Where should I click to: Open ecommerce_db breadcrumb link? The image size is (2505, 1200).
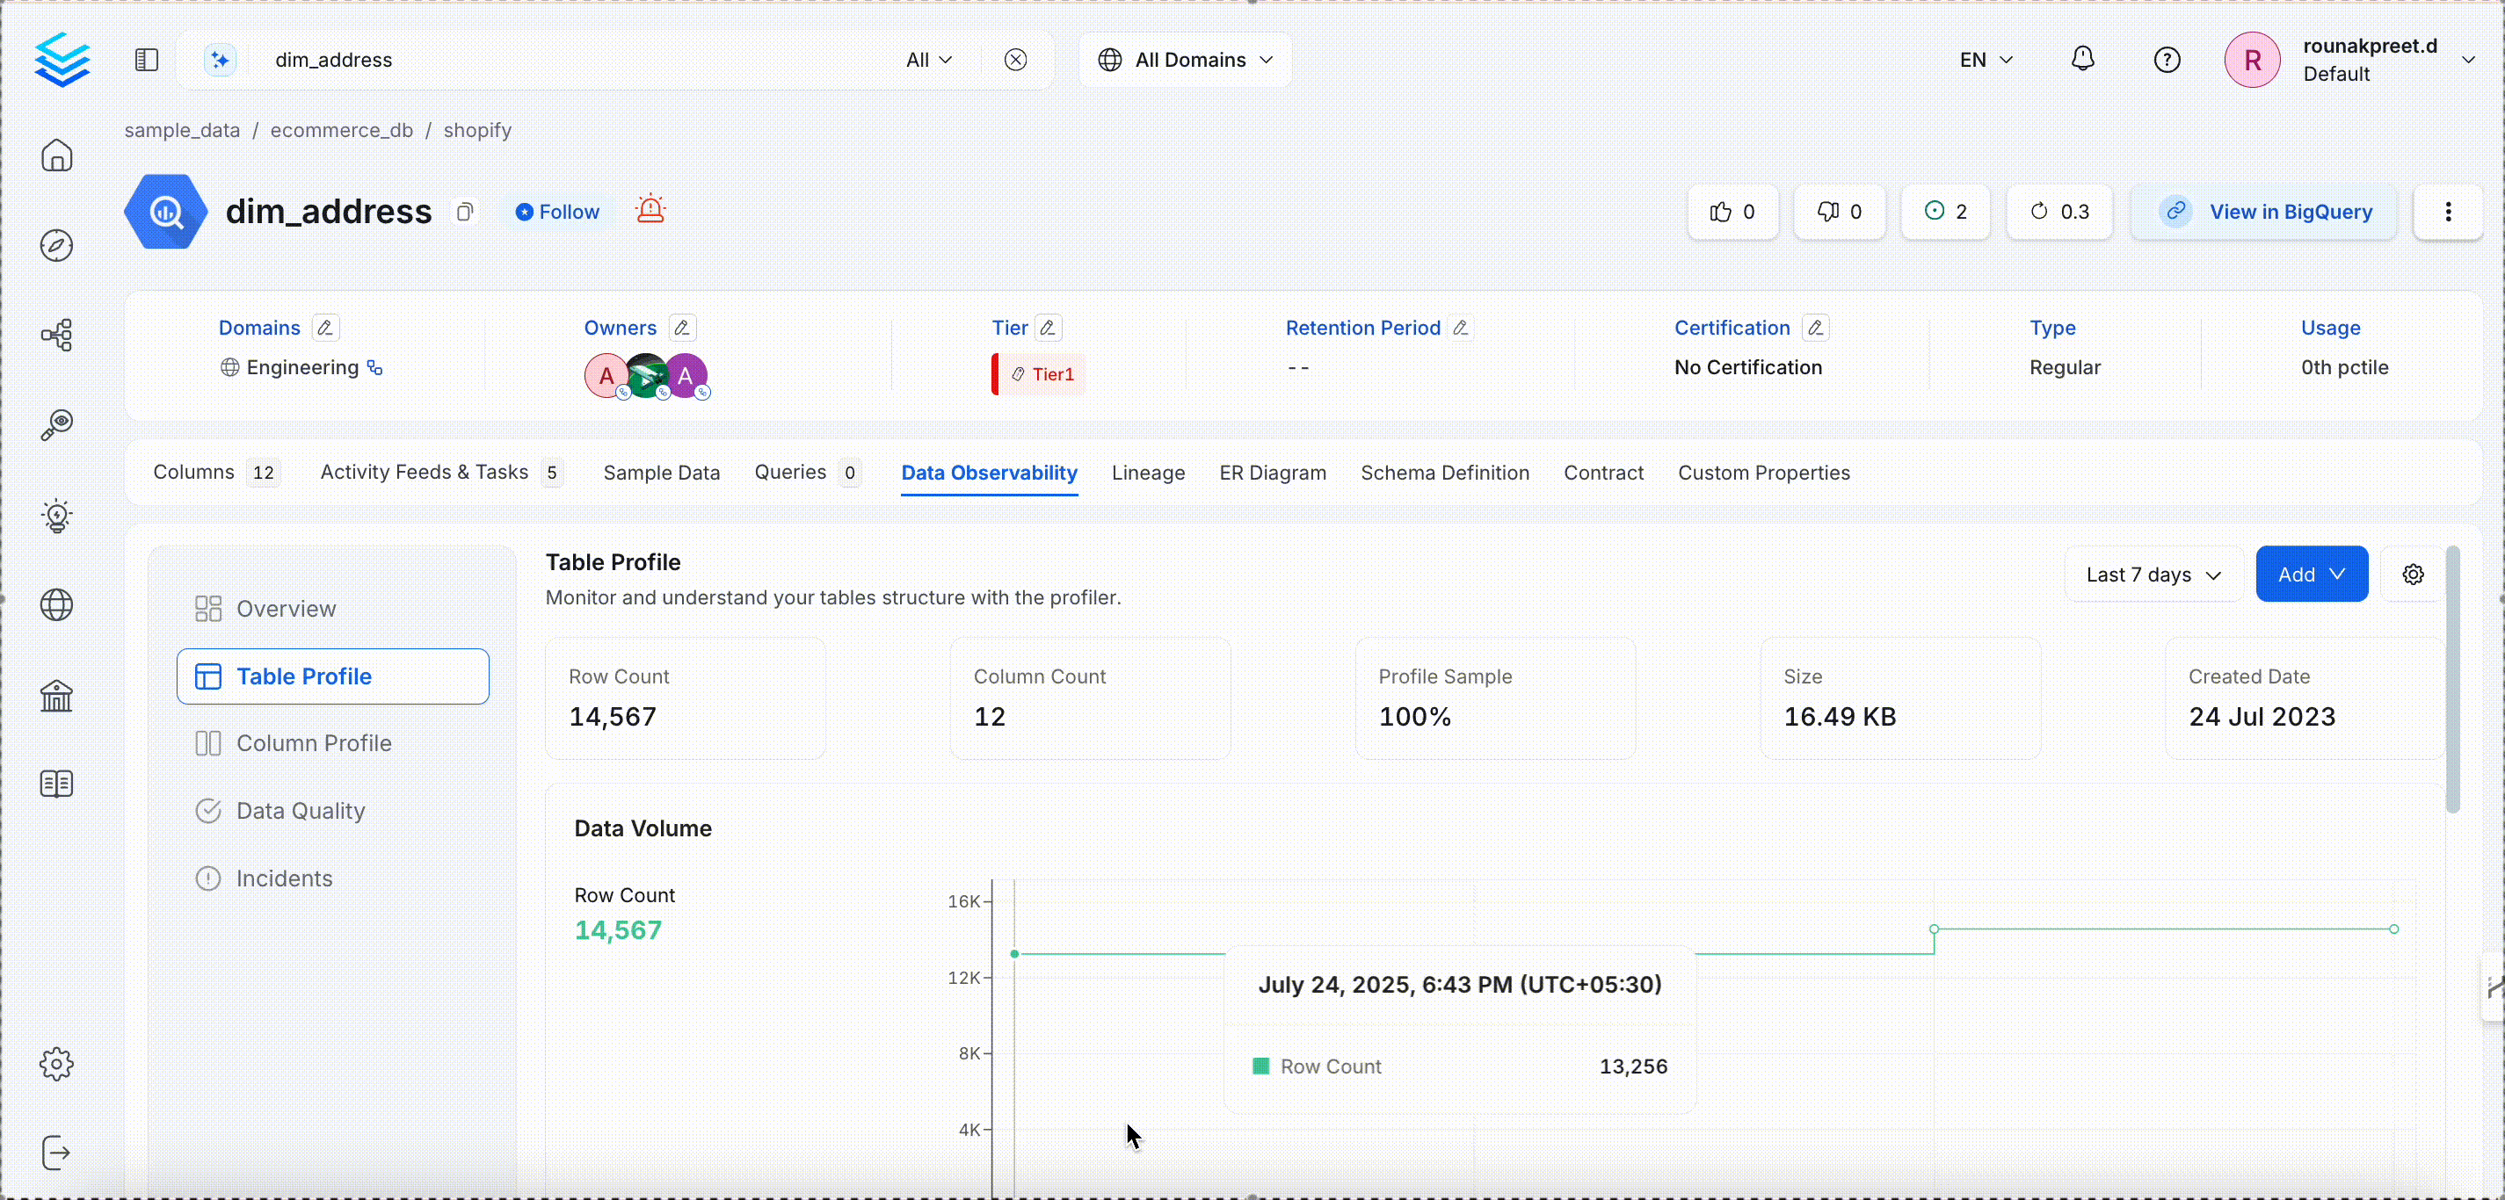pyautogui.click(x=341, y=130)
